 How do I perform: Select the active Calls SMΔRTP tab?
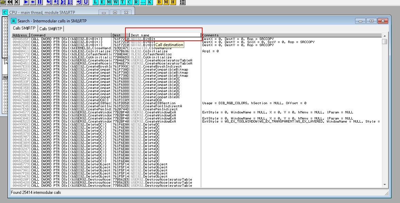click(24, 28)
